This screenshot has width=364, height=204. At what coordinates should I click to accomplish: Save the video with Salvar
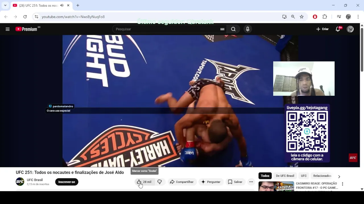coord(235,182)
